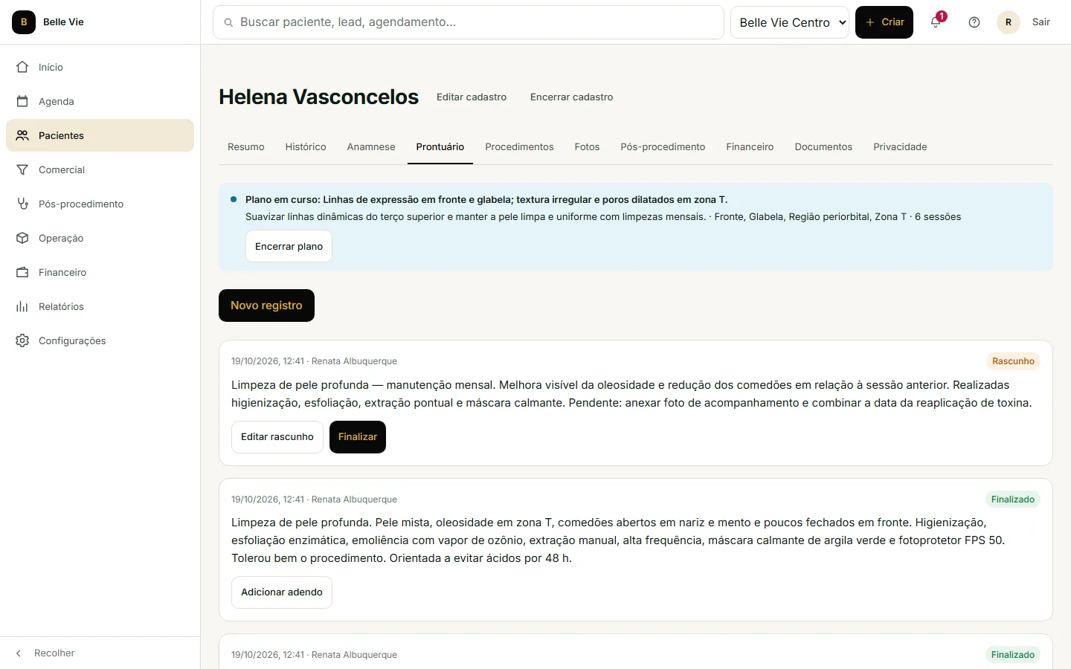The width and height of the screenshot is (1071, 669).
Task: Open Pós-procedimento stethoscope icon in sidebar
Action: click(x=22, y=204)
